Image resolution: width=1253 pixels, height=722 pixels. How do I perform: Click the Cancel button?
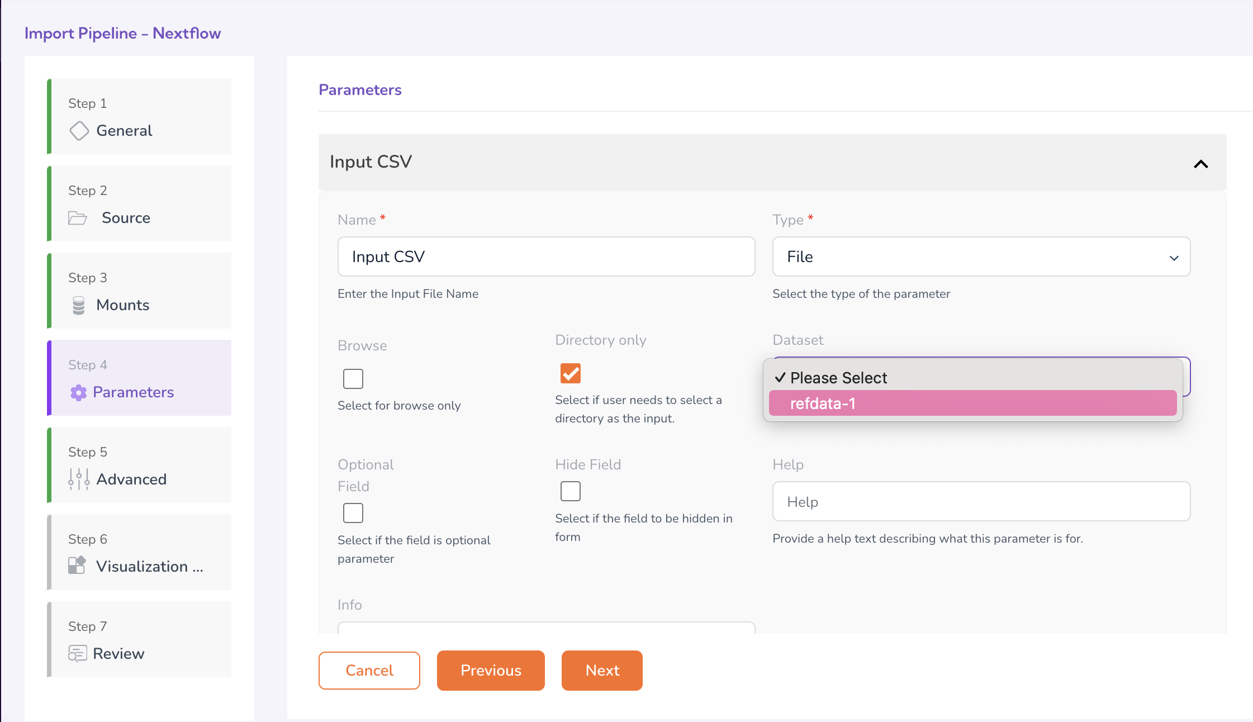tap(369, 671)
